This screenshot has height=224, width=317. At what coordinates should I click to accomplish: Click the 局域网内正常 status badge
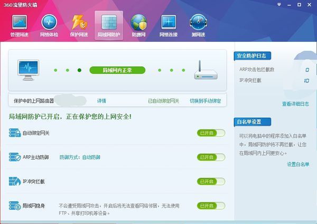tap(117, 70)
